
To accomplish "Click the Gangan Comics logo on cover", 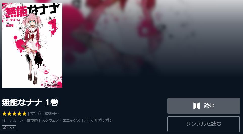I will [51, 85].
